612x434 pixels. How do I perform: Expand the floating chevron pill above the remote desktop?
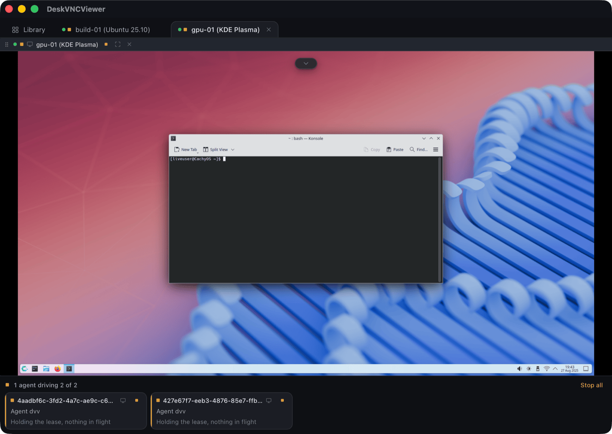(306, 64)
